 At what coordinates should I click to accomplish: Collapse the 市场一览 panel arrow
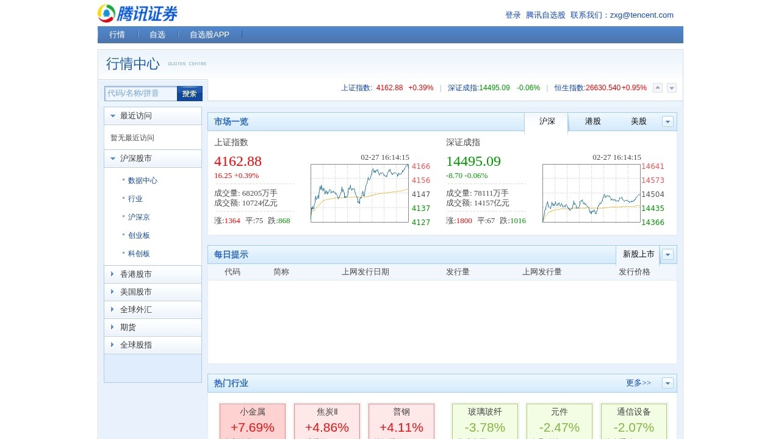click(668, 122)
